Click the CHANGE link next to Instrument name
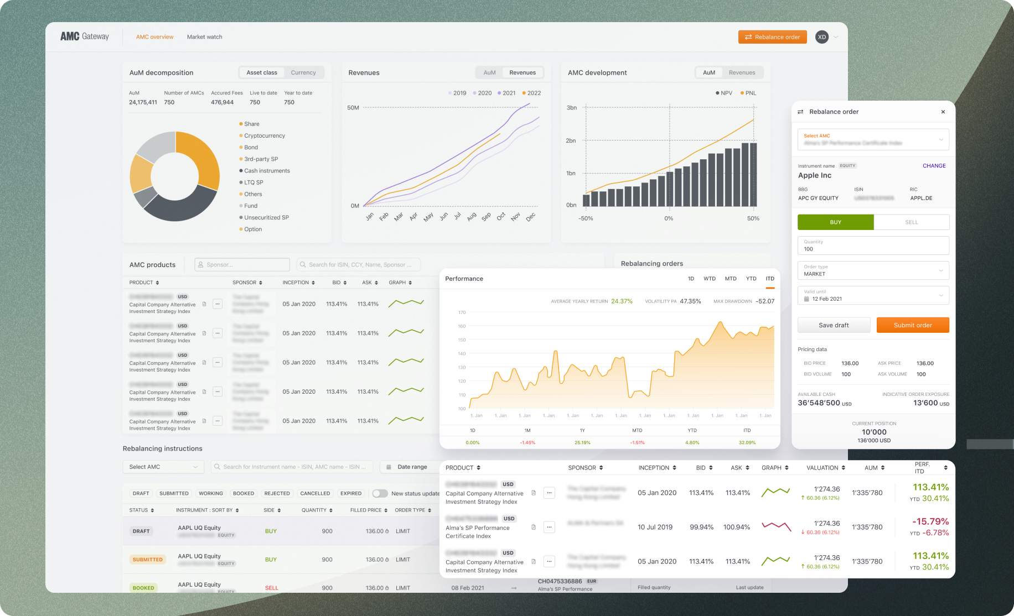The image size is (1014, 616). pyautogui.click(x=934, y=166)
